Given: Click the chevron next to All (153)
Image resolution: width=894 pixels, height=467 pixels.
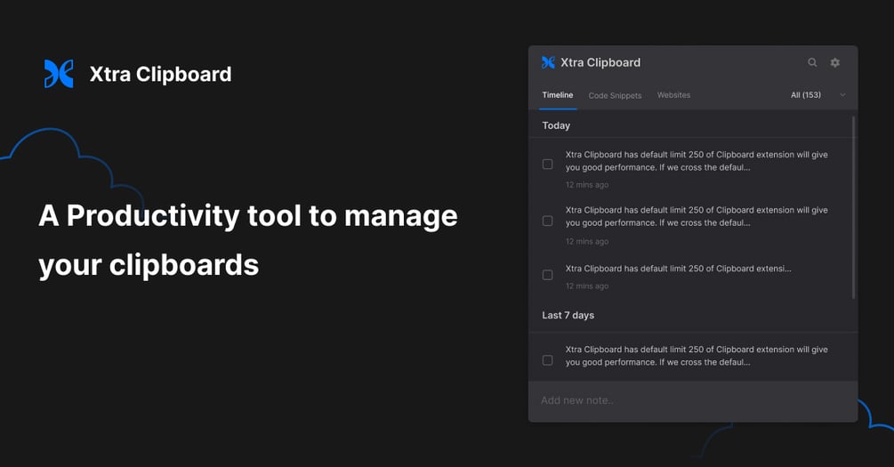Looking at the screenshot, I should (842, 95).
